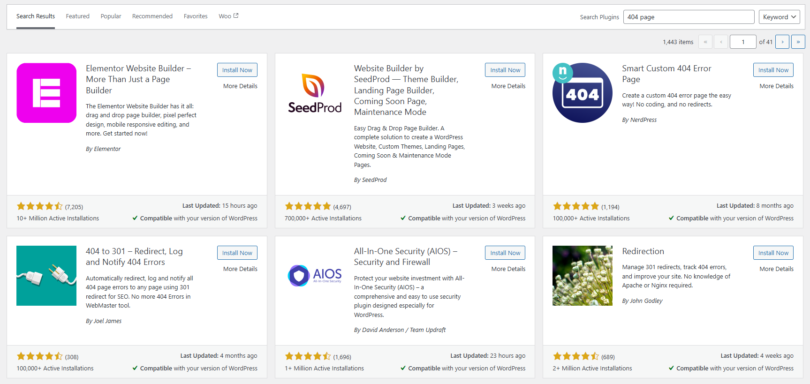Open Elementor Website Builder title link
The width and height of the screenshot is (810, 384).
(x=138, y=79)
